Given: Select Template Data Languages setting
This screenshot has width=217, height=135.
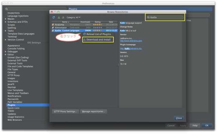Looking at the screenshot, I should click(21, 34).
